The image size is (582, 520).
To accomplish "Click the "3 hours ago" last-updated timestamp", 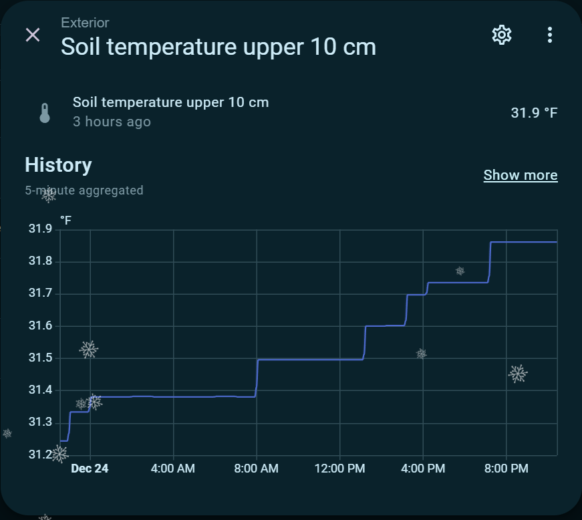I will point(112,122).
